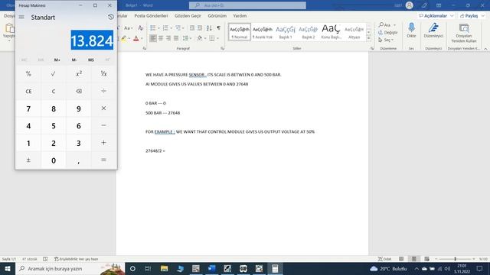Viewport: 490px width, 275px height.
Task: Click font color red A swatch
Action: point(136,38)
